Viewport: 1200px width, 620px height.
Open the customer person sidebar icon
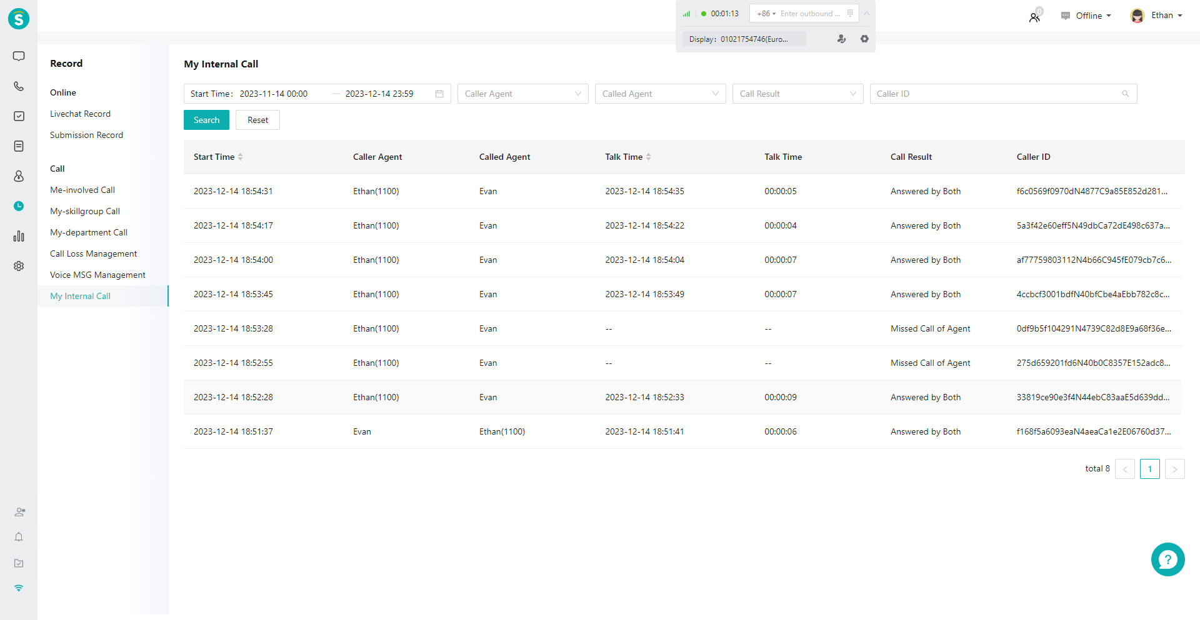pos(19,176)
